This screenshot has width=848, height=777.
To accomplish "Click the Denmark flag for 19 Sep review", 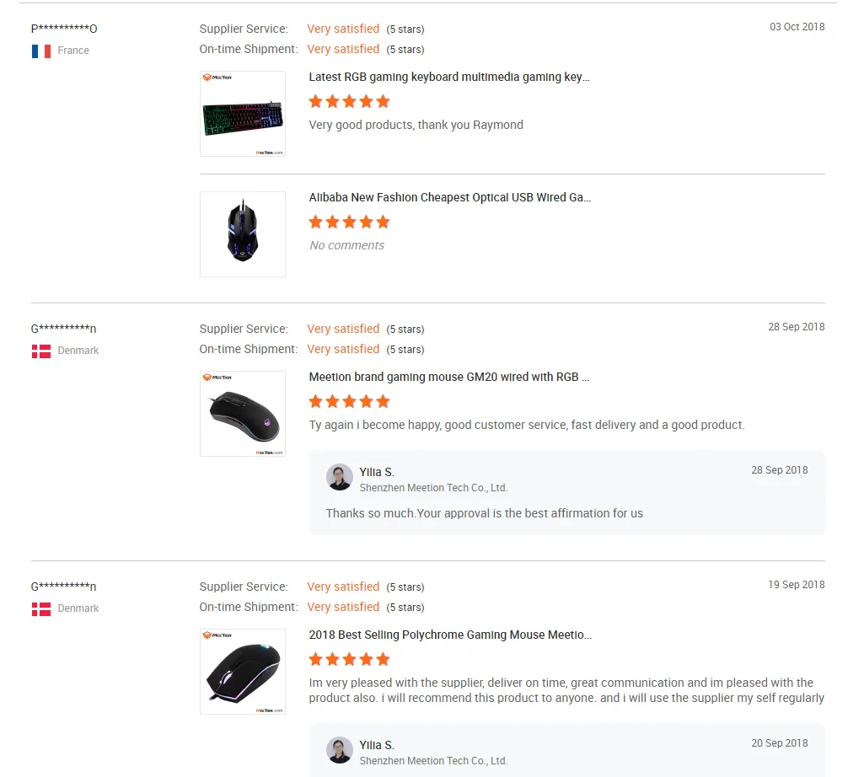I will (41, 608).
